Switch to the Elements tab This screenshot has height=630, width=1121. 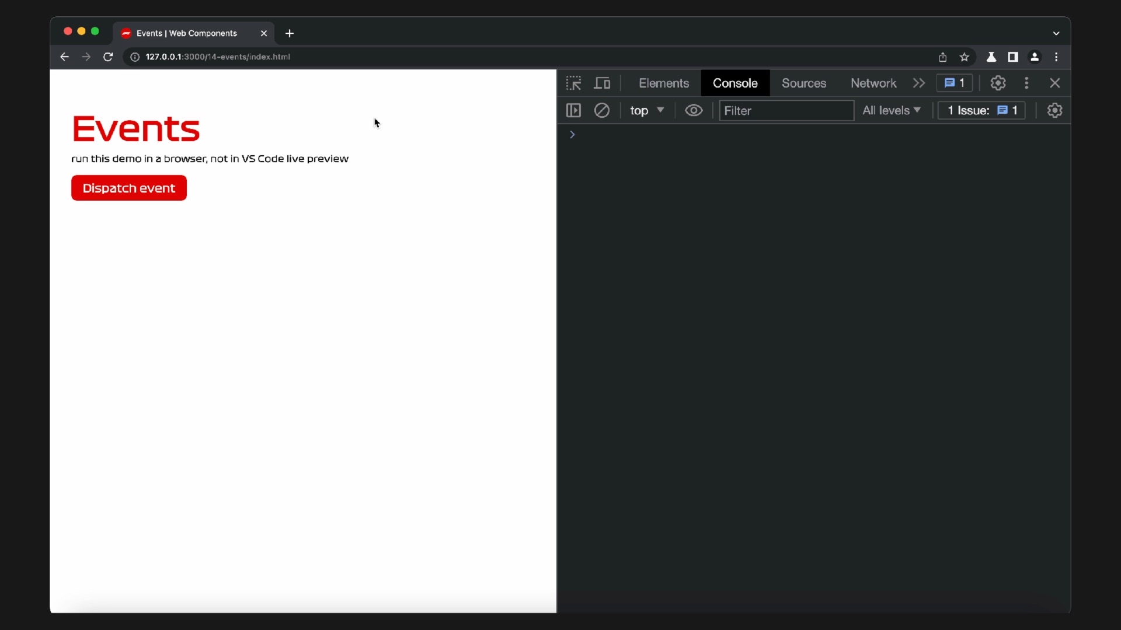[664, 83]
